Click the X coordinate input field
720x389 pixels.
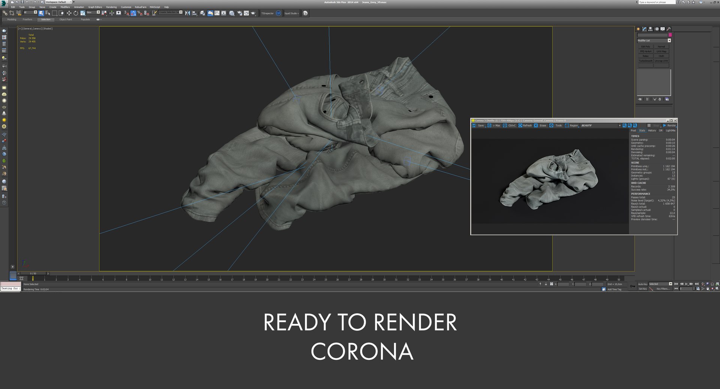(x=563, y=284)
